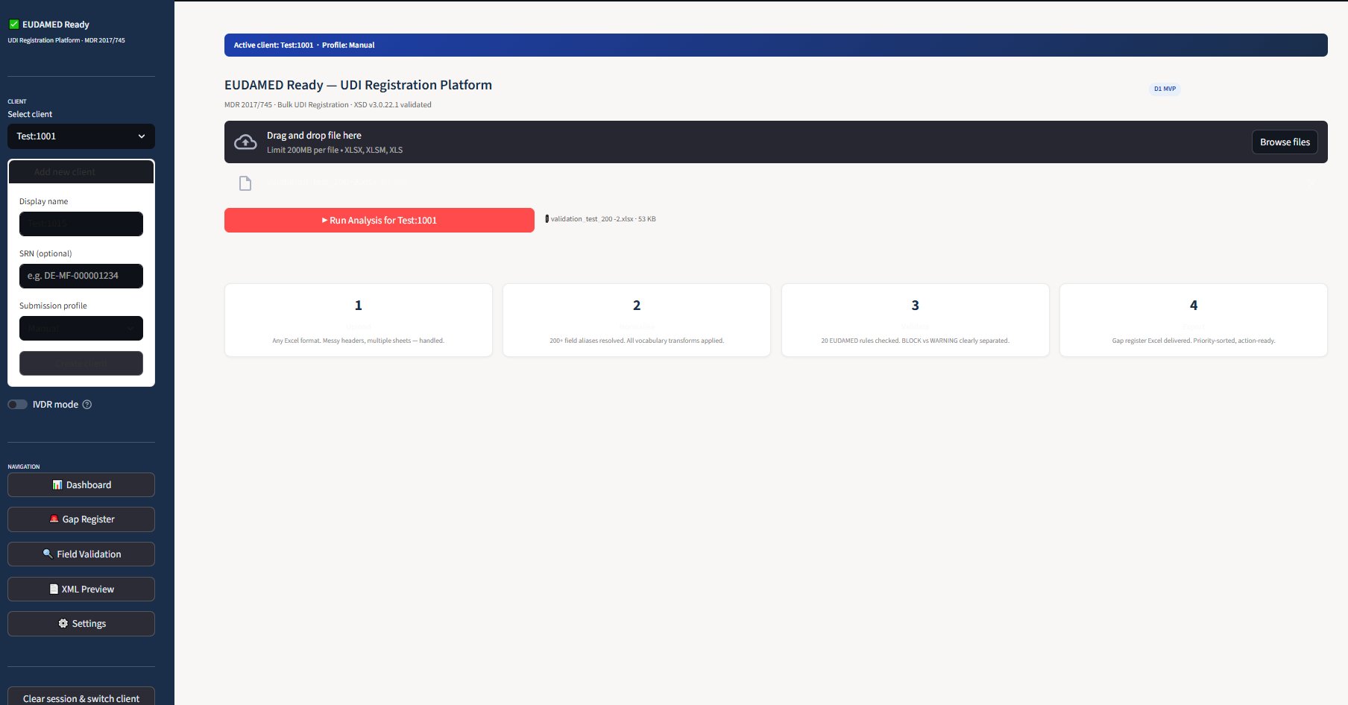Click the green checkmark EUDAMED Ready logo

tap(14, 24)
